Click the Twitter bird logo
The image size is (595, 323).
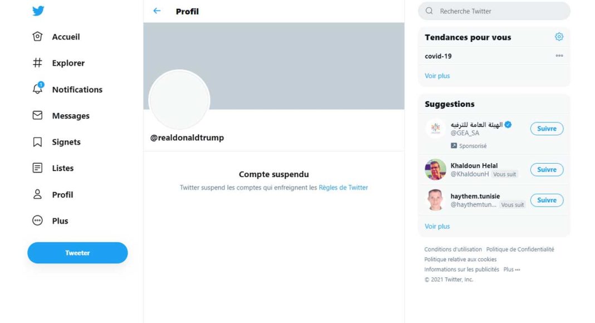click(38, 11)
